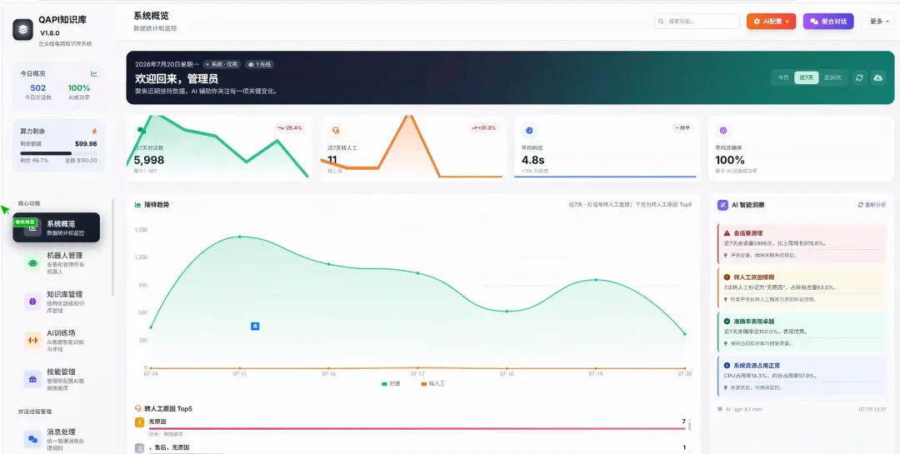The height and width of the screenshot is (454, 900).
Task: Select the 近7天 time range option
Action: pyautogui.click(x=807, y=77)
